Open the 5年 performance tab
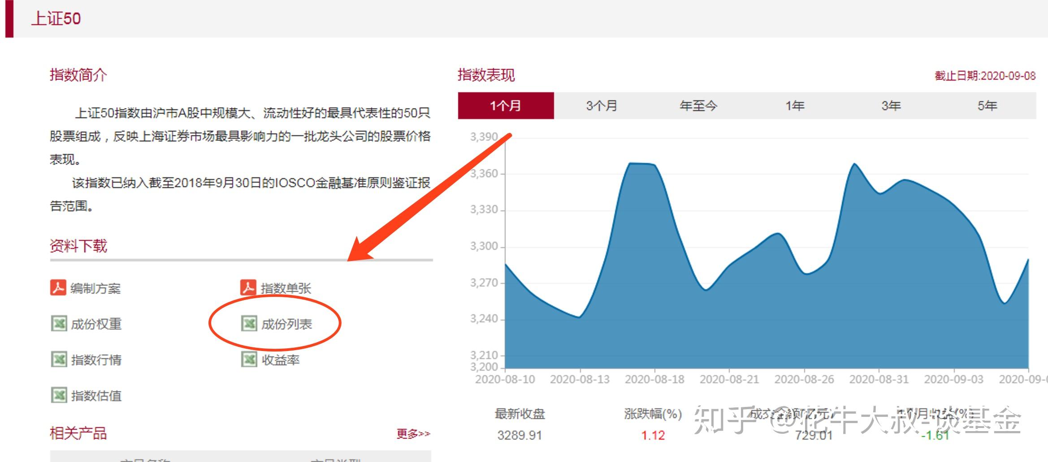This screenshot has height=462, width=1048. (987, 106)
